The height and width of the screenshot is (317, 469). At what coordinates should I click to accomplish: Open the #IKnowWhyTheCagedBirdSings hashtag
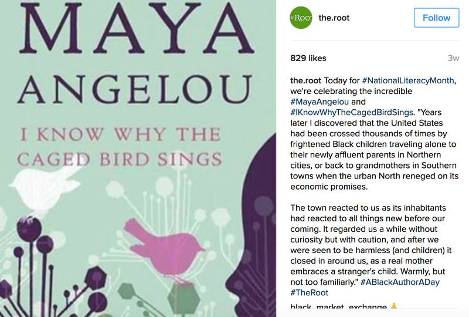pyautogui.click(x=352, y=112)
